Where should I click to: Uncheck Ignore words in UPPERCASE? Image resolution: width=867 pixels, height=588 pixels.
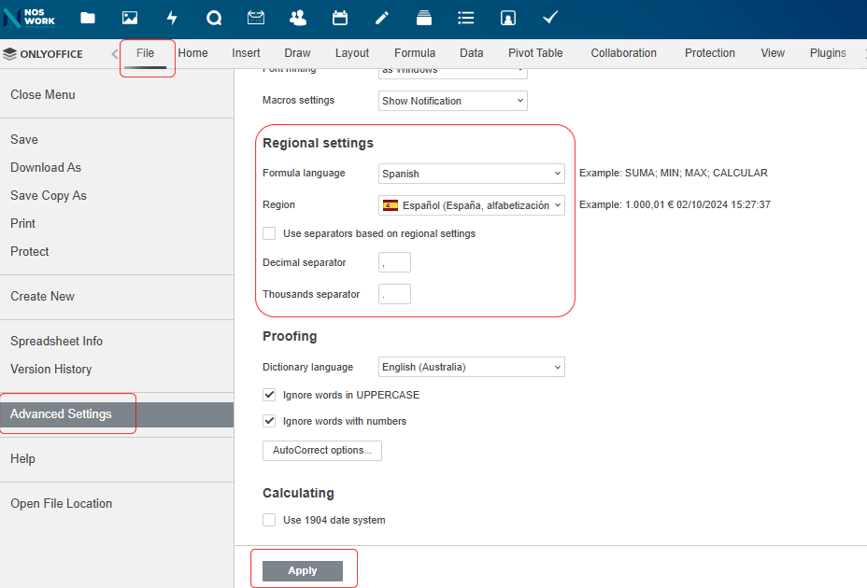click(x=269, y=395)
